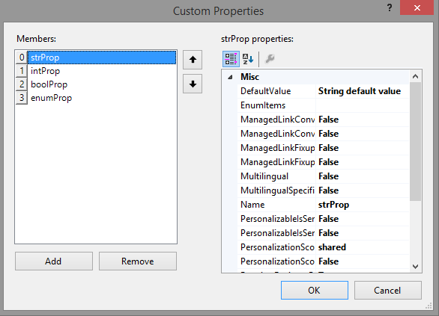Remove the selected member
This screenshot has height=316, width=439.
pos(138,261)
